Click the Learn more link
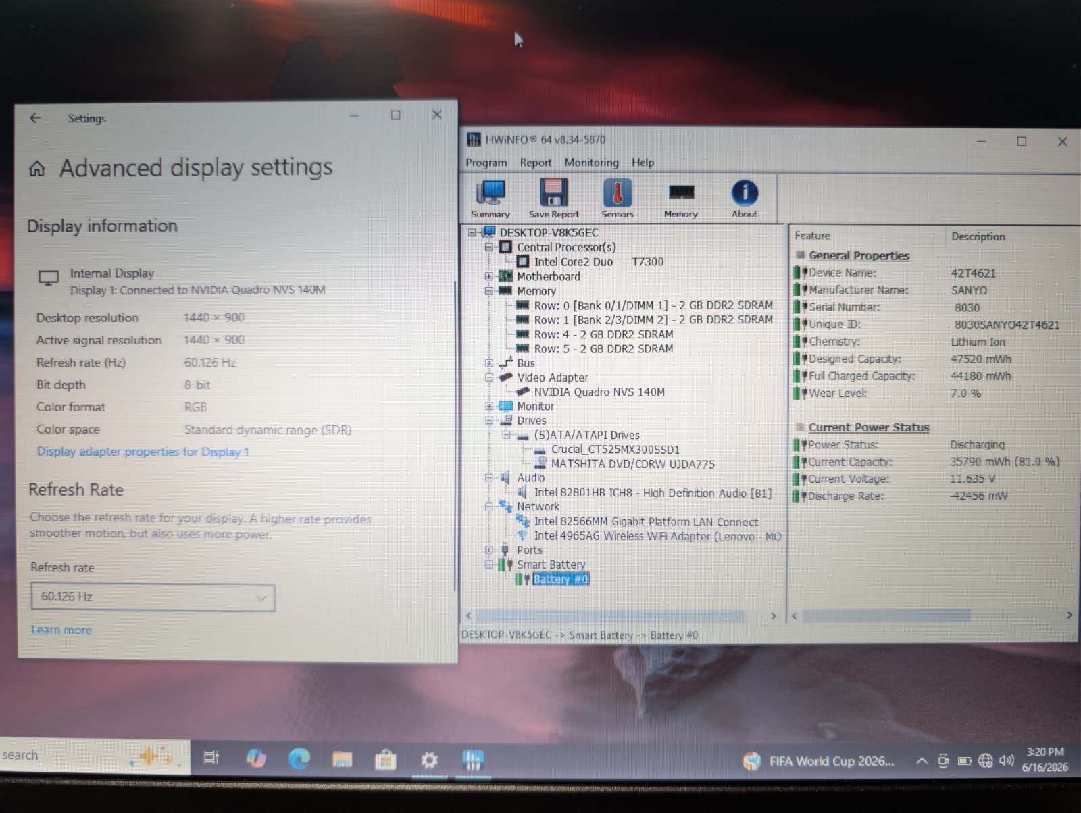 click(61, 630)
